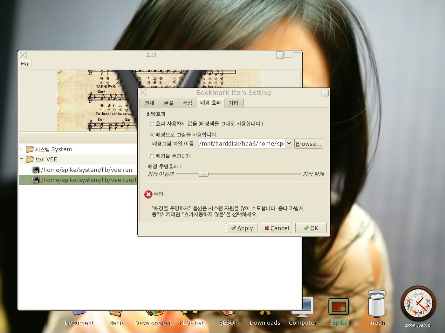Image resolution: width=445 pixels, height=333 pixels.
Task: Click the analog clock widget
Action: click(x=418, y=304)
